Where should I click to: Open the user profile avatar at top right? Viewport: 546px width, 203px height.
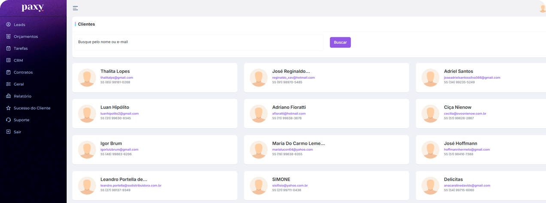[542, 8]
